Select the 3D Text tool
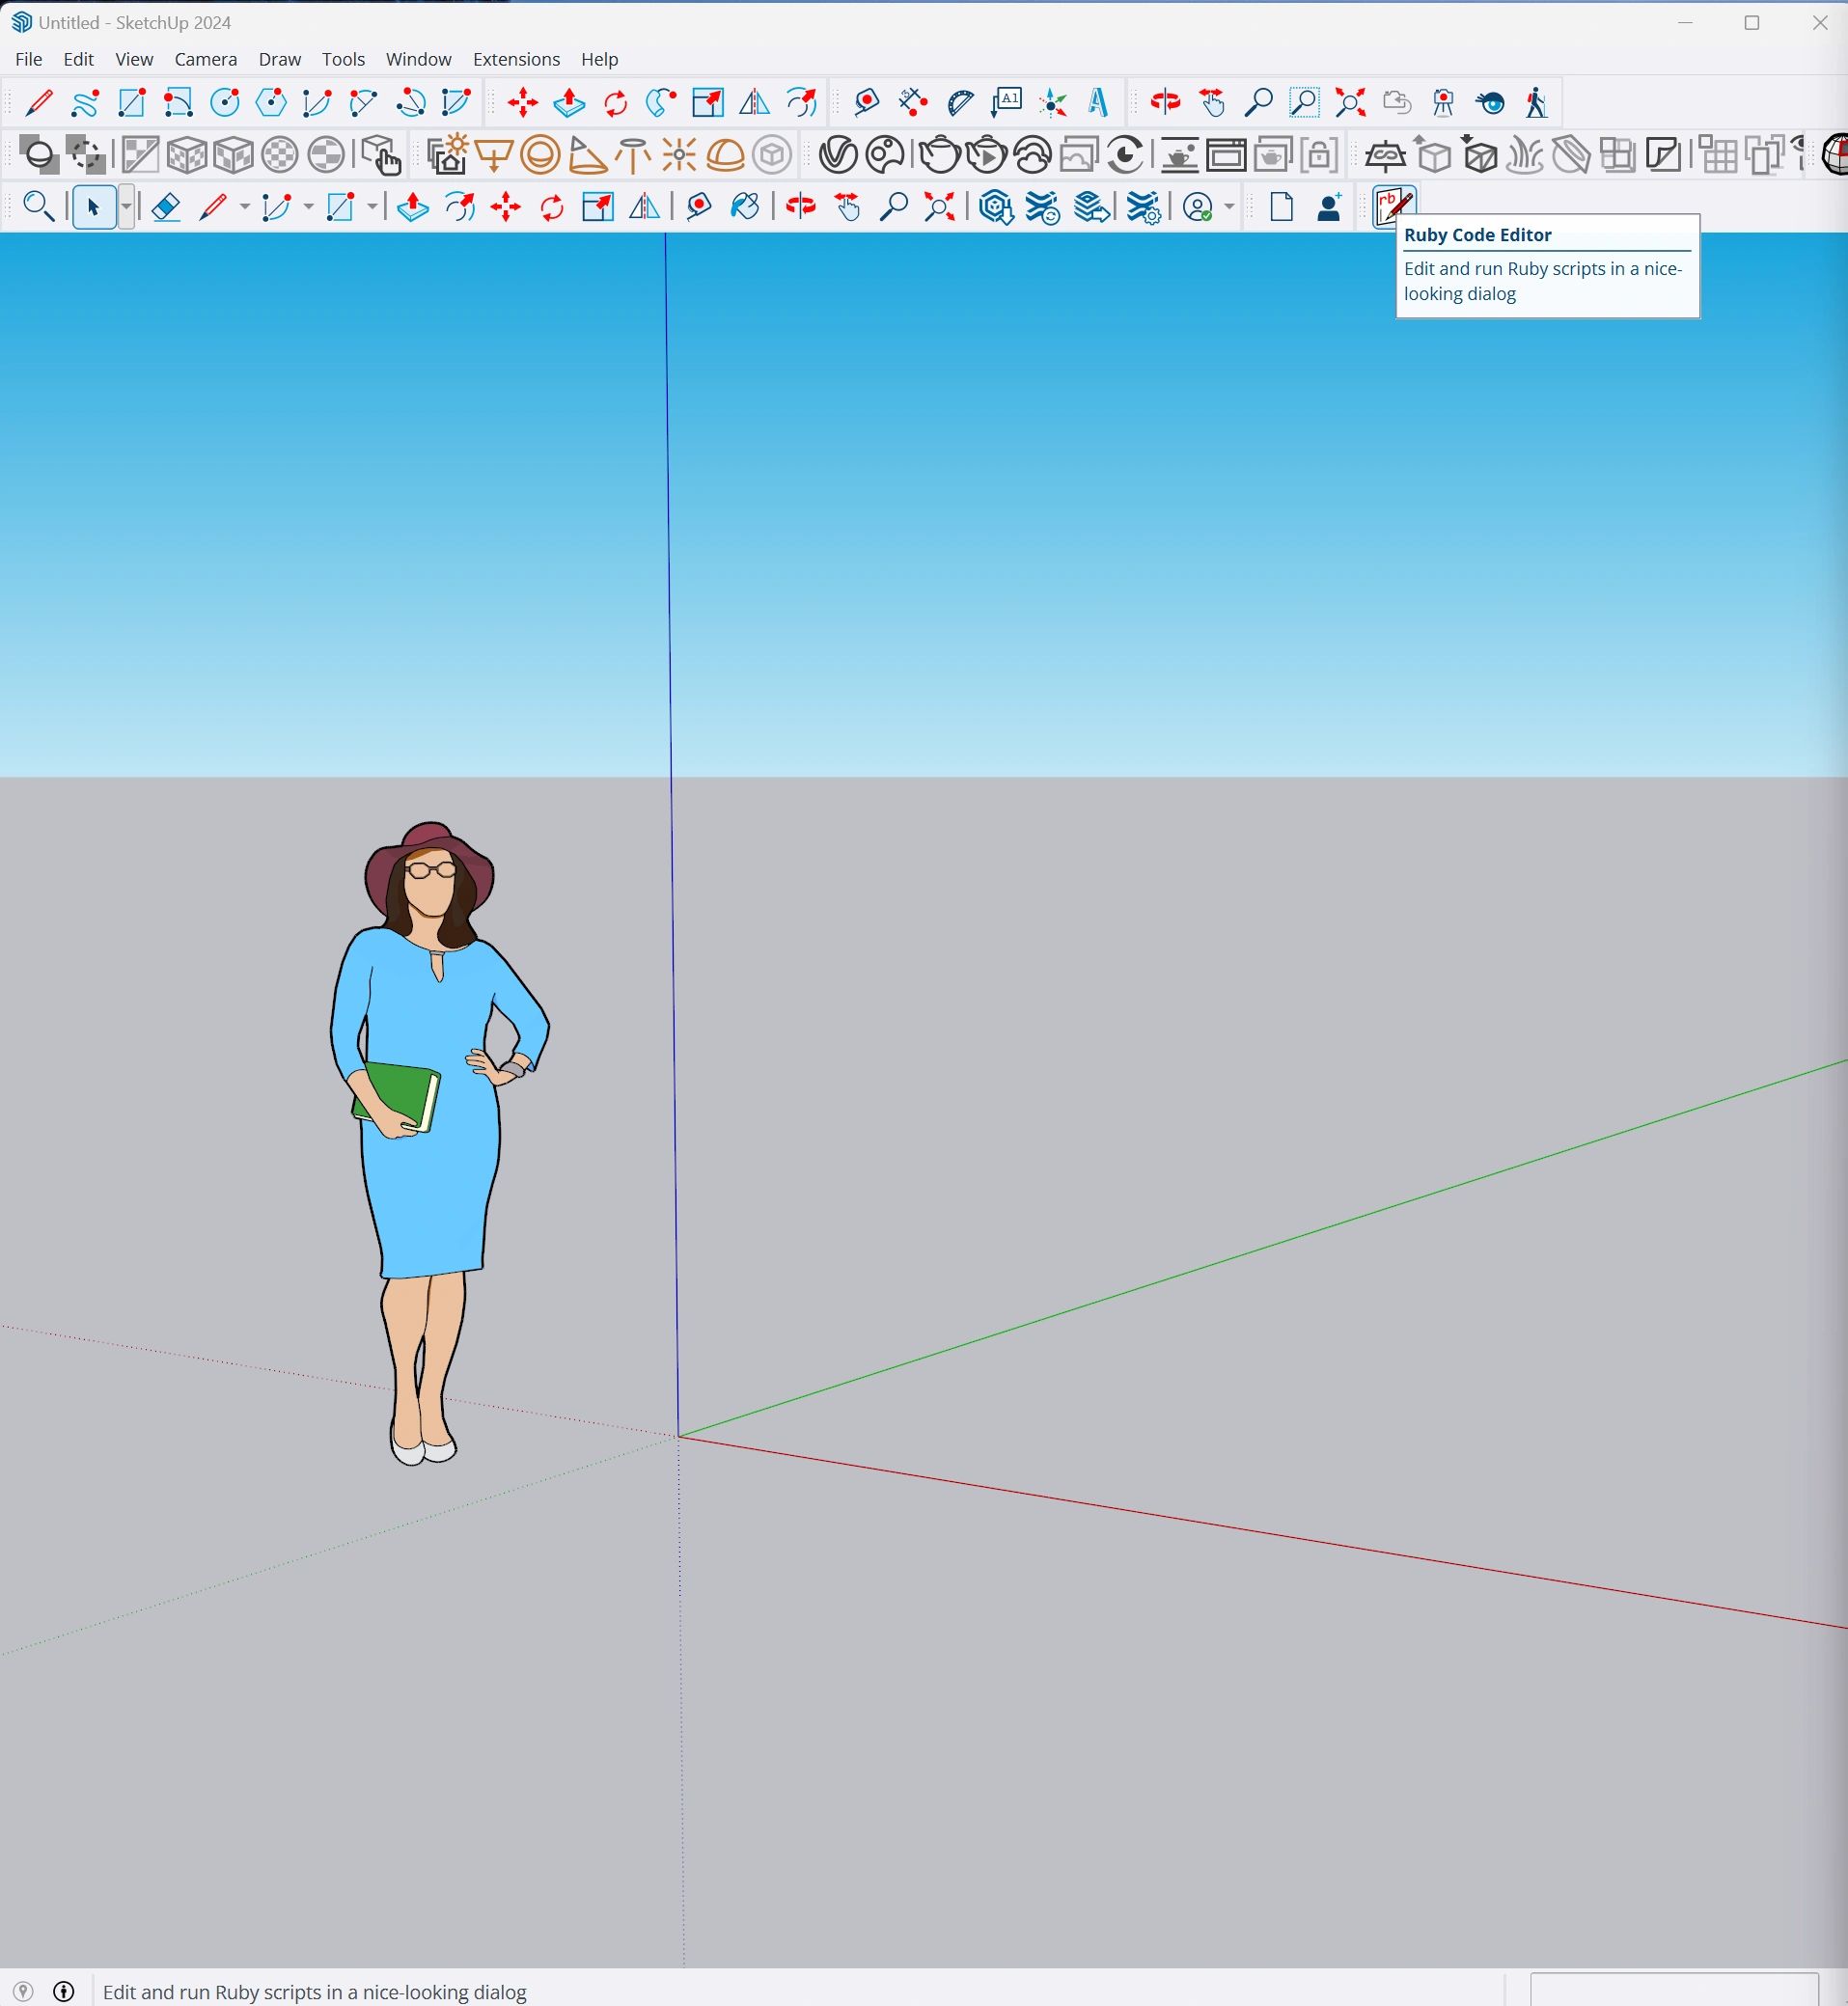Screen dimensions: 1848x2006 (1098, 102)
